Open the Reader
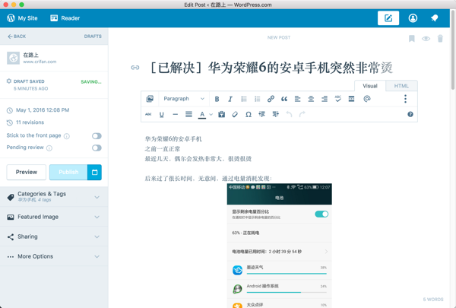 tap(65, 18)
